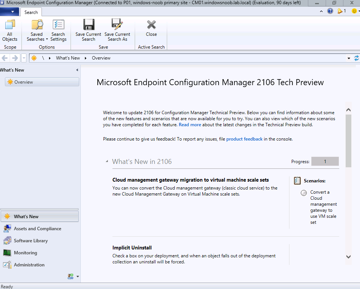Select the Search ribbon tab
The height and width of the screenshot is (289, 360).
pyautogui.click(x=31, y=12)
